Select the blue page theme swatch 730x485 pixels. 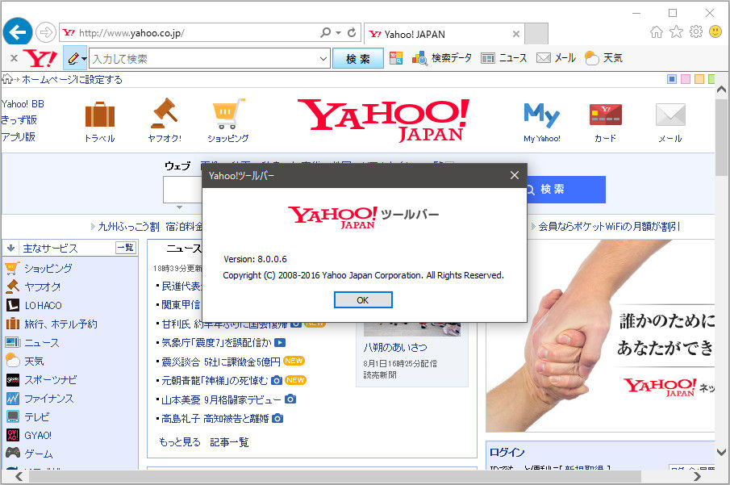[x=672, y=79]
